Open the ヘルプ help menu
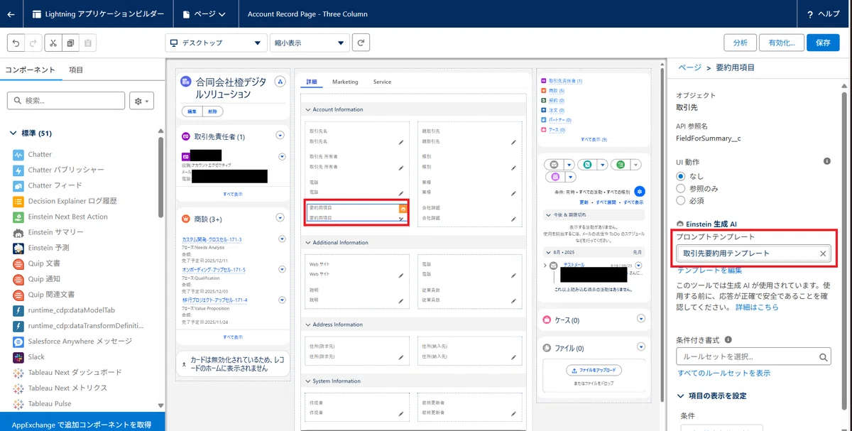 pos(823,13)
